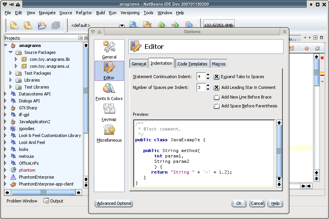Close the Options dialog
Screen dimensions: 329x219
tap(284, 32)
